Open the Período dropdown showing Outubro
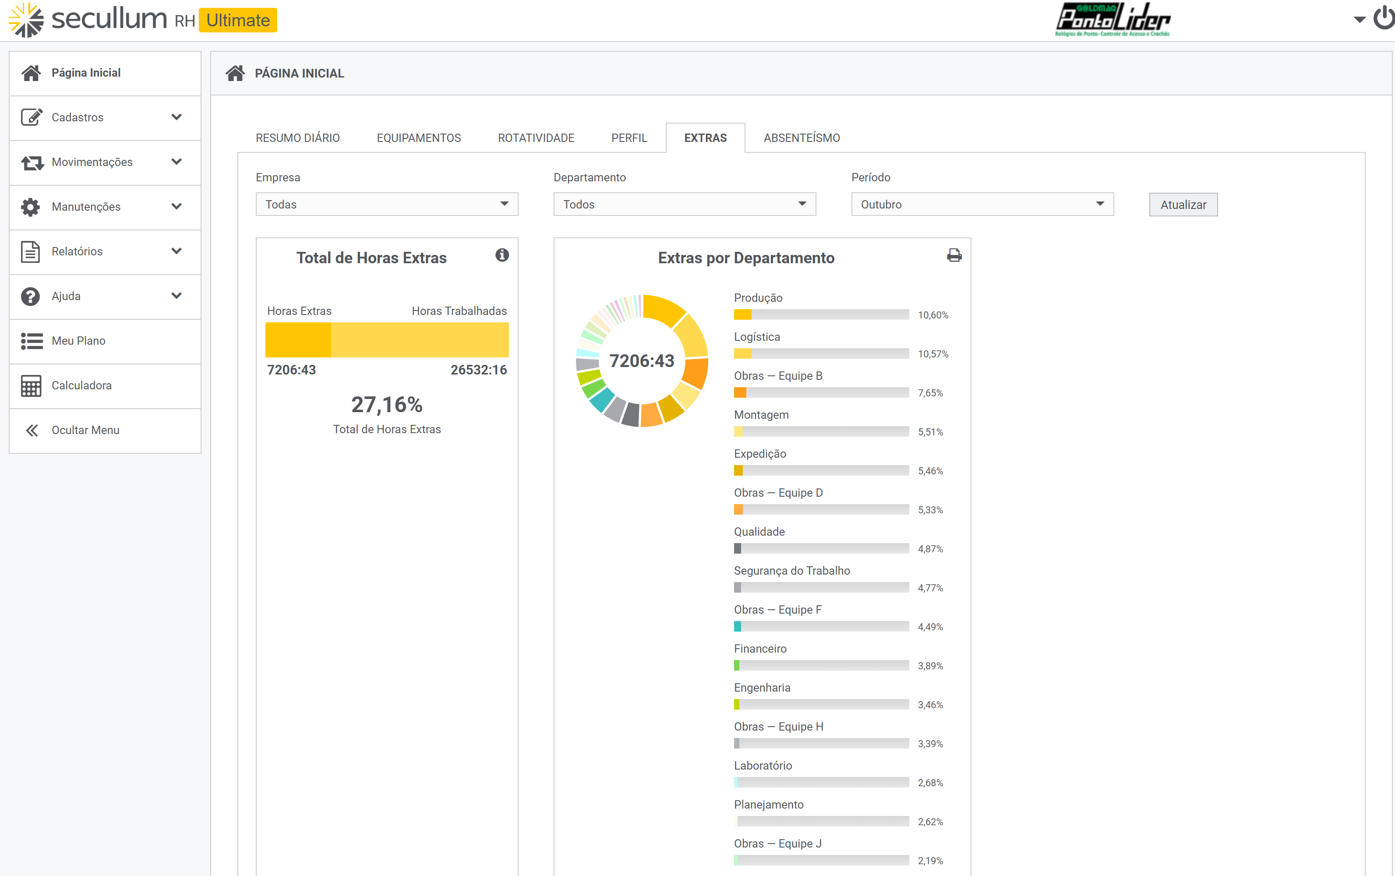Image resolution: width=1395 pixels, height=876 pixels. click(982, 204)
